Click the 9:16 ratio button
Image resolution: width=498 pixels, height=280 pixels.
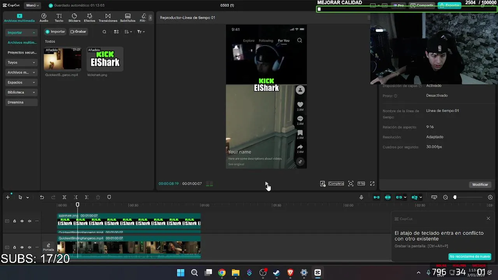(x=361, y=184)
